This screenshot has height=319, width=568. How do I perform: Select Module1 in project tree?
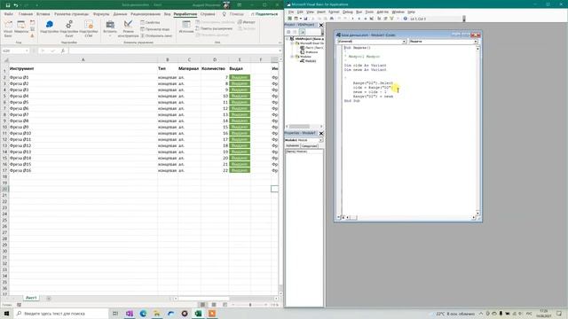coord(311,61)
